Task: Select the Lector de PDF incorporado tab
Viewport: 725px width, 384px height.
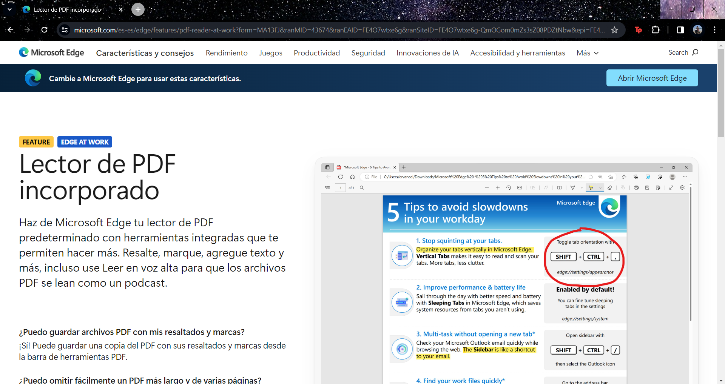Action: pos(72,9)
